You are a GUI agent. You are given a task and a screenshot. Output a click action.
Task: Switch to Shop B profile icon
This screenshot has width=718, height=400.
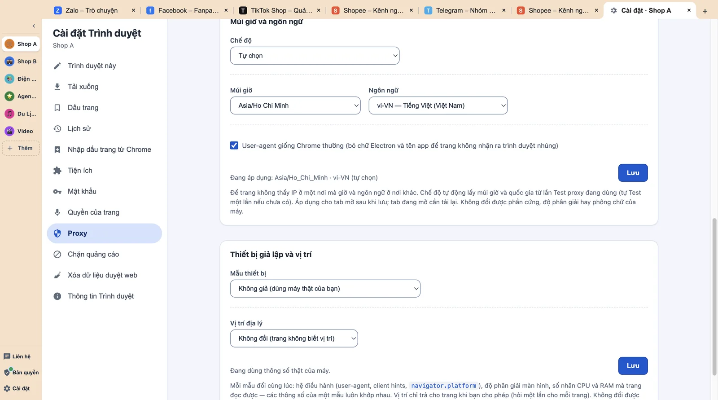point(9,62)
